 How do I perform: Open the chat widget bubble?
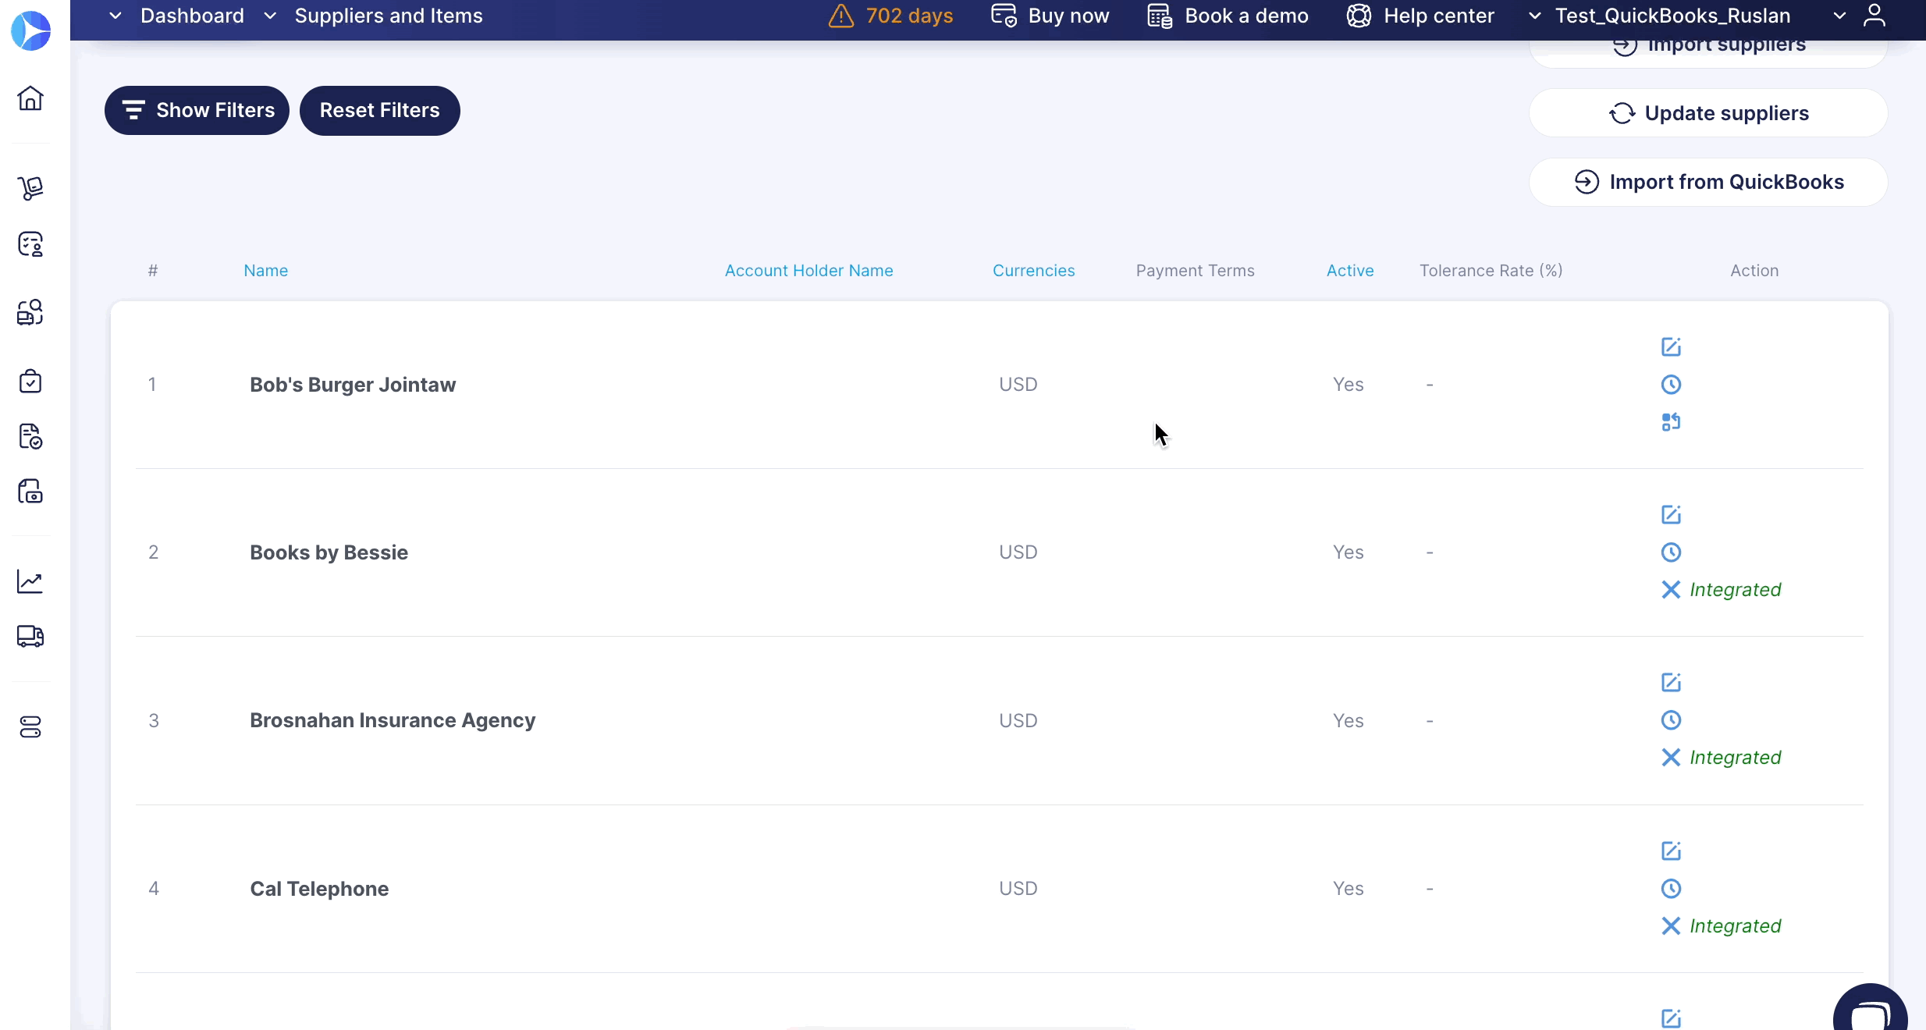click(1871, 1008)
